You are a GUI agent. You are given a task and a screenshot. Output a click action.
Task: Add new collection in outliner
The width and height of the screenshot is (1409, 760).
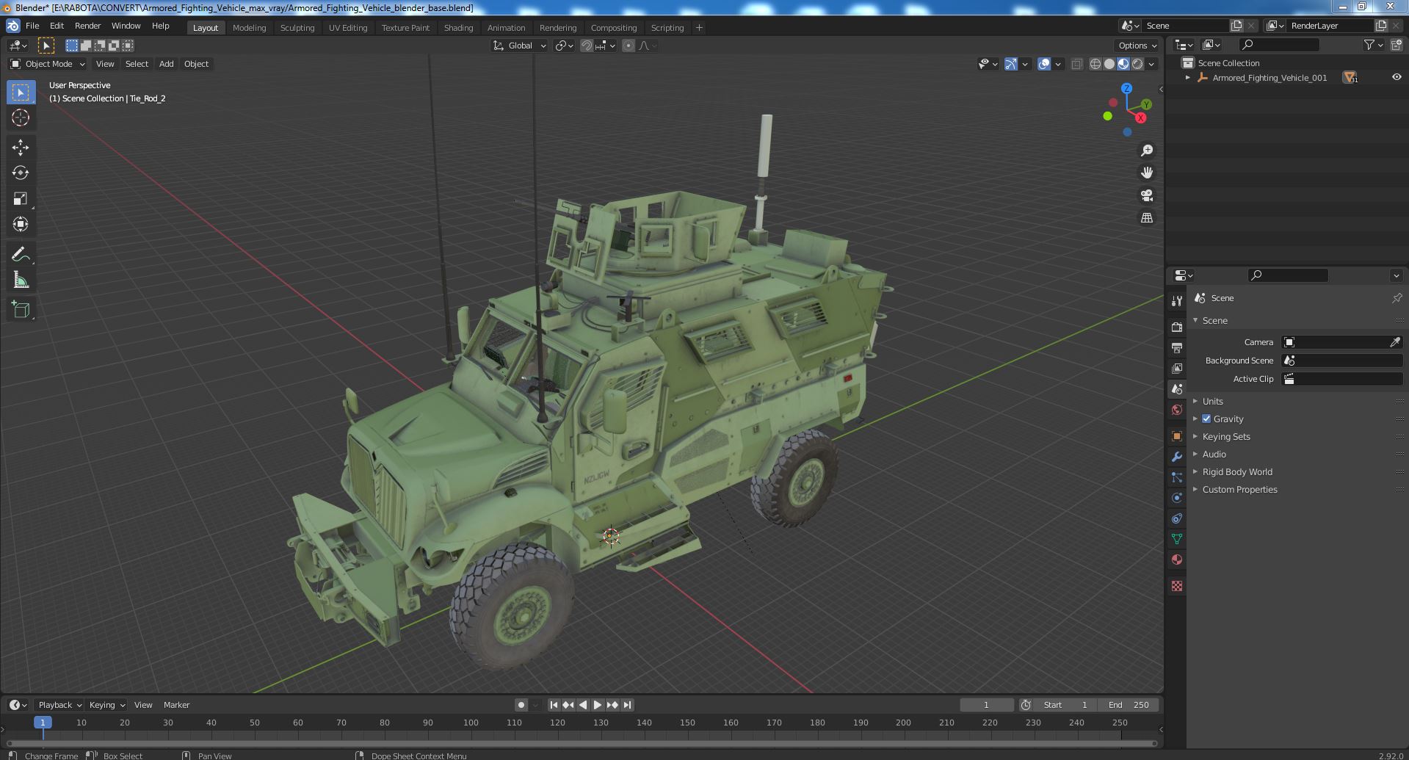coord(1397,45)
